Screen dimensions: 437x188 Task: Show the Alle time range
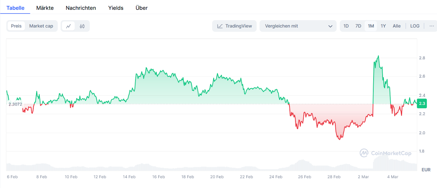point(397,26)
